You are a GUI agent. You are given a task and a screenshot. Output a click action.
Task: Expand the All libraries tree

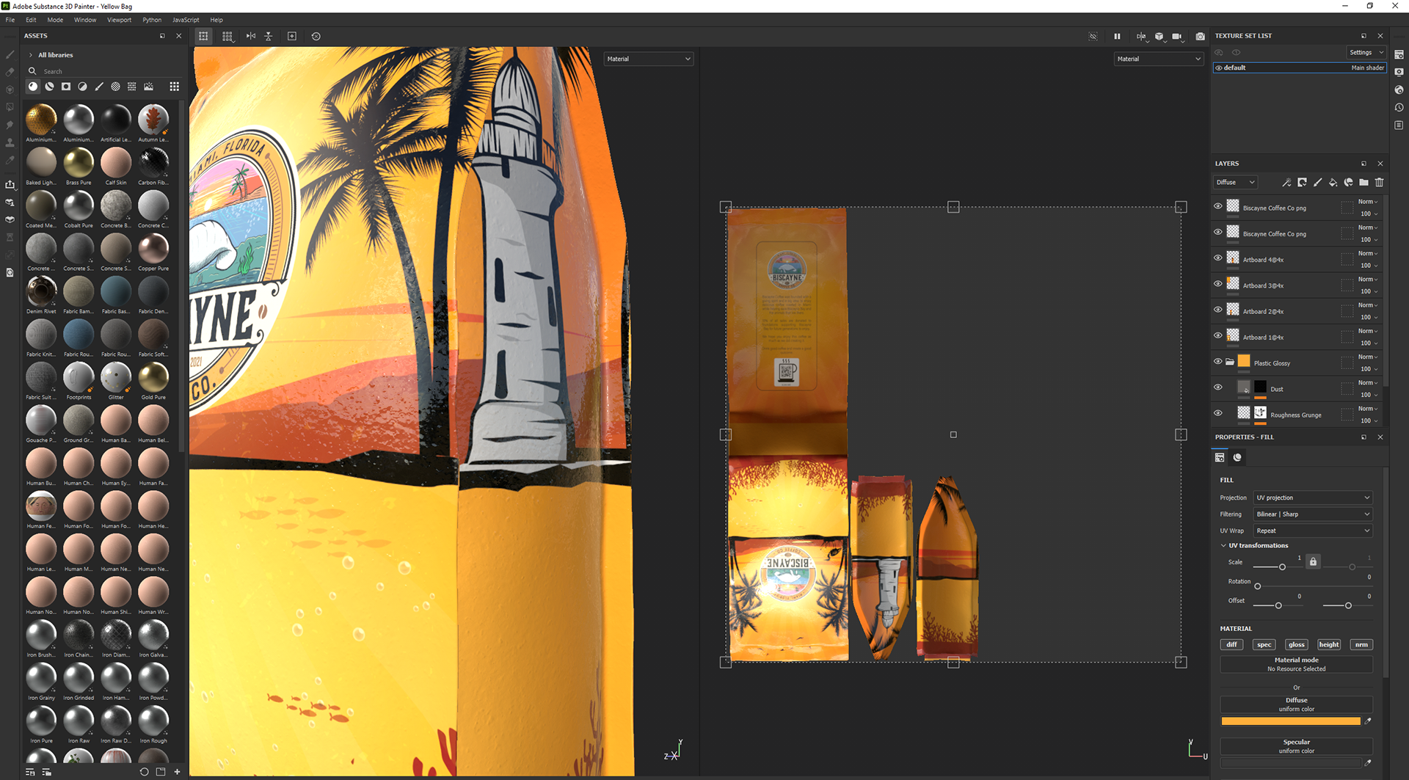point(30,55)
